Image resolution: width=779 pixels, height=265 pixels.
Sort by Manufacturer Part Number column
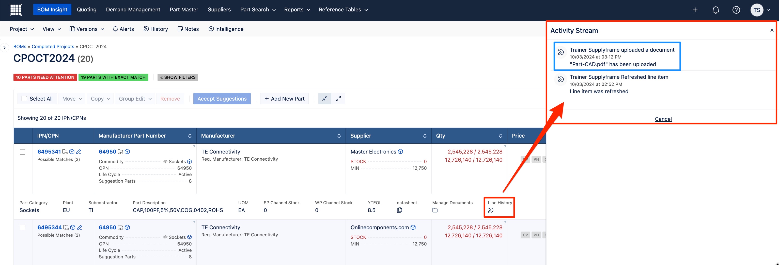[x=190, y=136]
